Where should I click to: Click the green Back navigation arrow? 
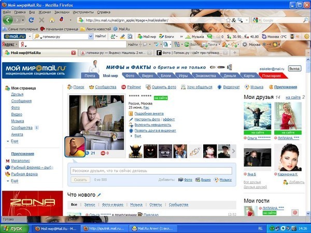click(x=8, y=20)
